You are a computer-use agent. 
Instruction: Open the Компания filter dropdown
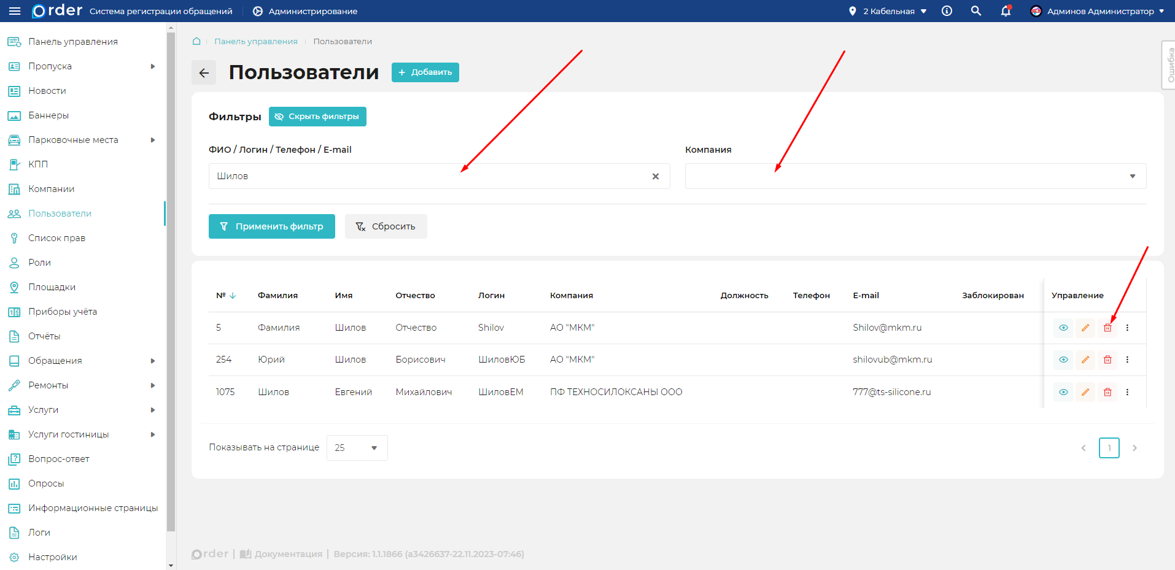pyautogui.click(x=915, y=176)
